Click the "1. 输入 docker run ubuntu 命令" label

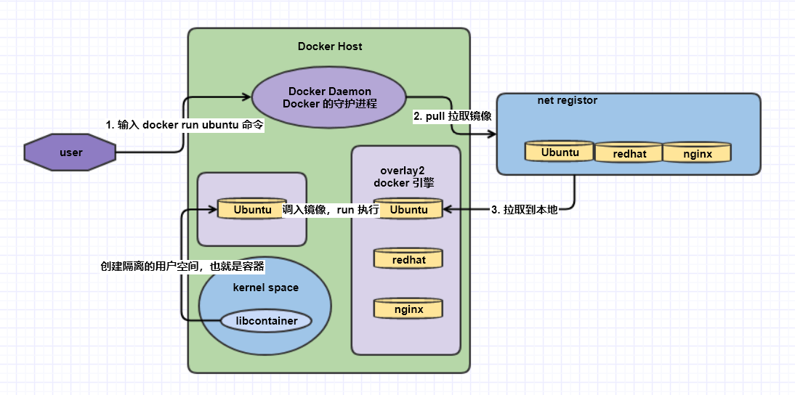184,125
